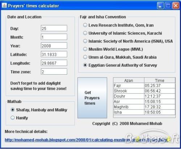The width and height of the screenshot is (181, 149).
Task: Select the Fajr time 05:25:37 cell
Action: point(160,86)
